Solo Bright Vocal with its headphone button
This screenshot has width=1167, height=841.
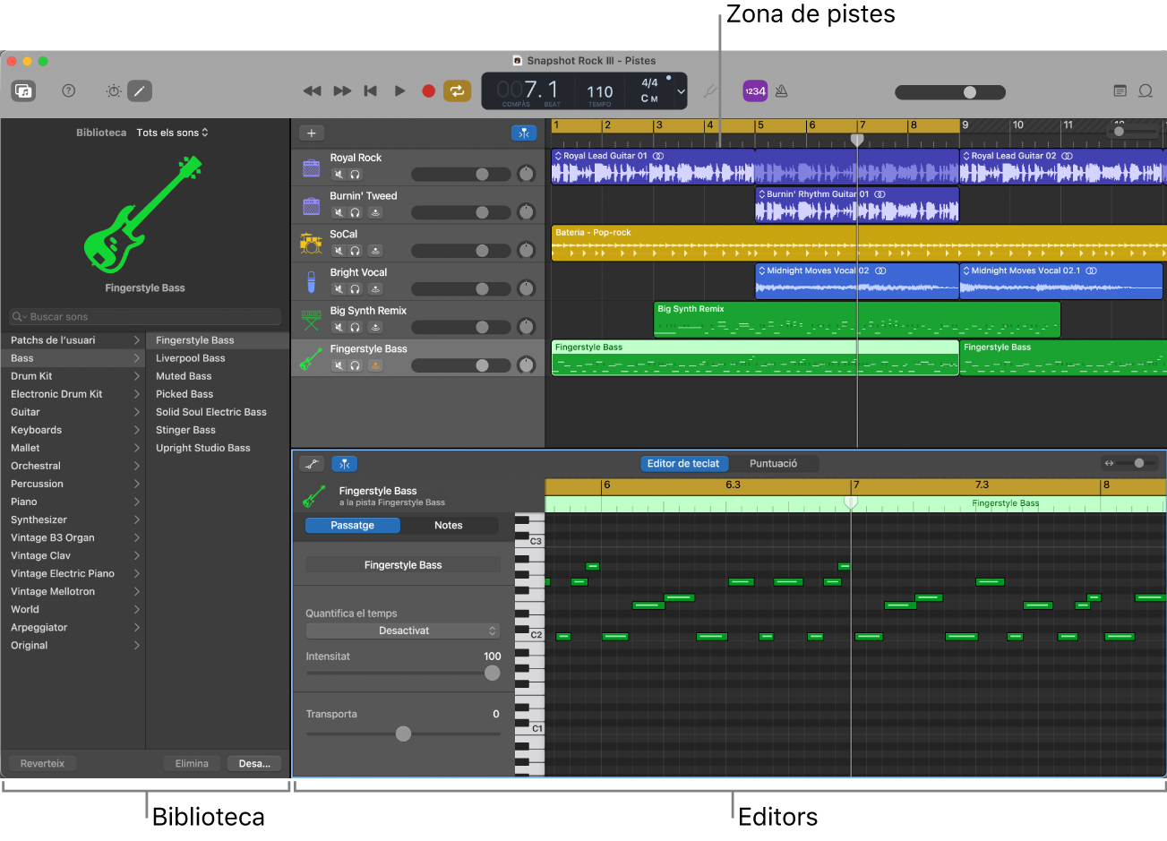[355, 288]
